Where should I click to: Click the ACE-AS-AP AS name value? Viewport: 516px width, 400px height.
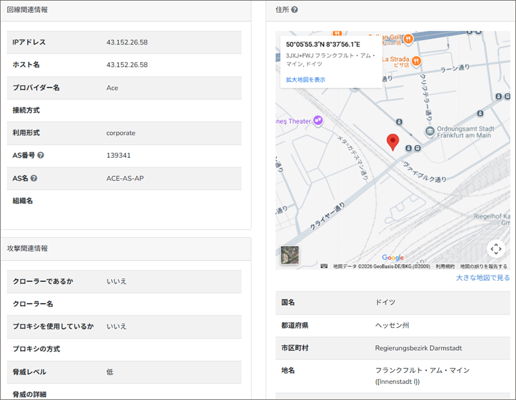pyautogui.click(x=125, y=178)
